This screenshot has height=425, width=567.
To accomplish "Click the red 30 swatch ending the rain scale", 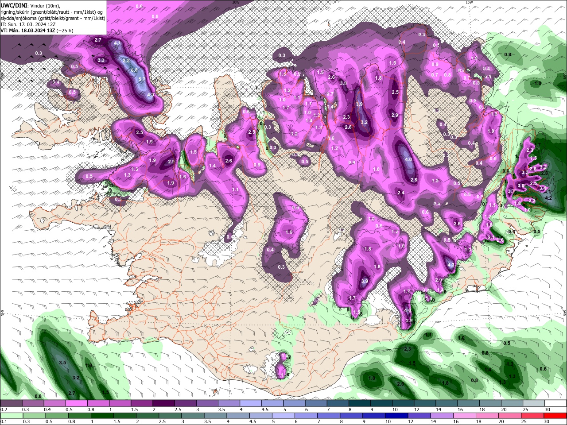I will pyautogui.click(x=555, y=416).
